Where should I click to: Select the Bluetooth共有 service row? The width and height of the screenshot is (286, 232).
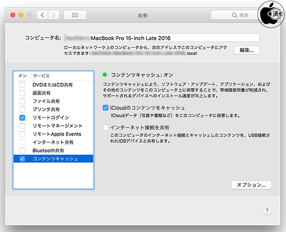[53, 150]
